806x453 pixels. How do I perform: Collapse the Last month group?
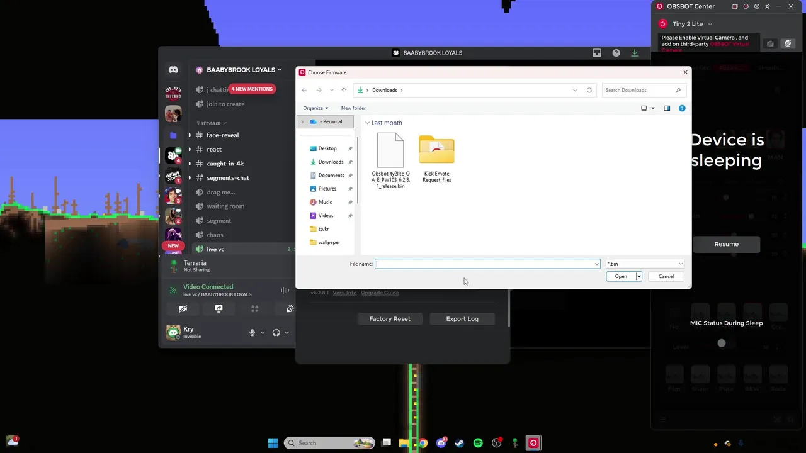point(367,123)
